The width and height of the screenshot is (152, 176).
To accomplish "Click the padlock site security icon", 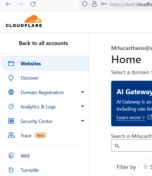I will click(x=94, y=4).
